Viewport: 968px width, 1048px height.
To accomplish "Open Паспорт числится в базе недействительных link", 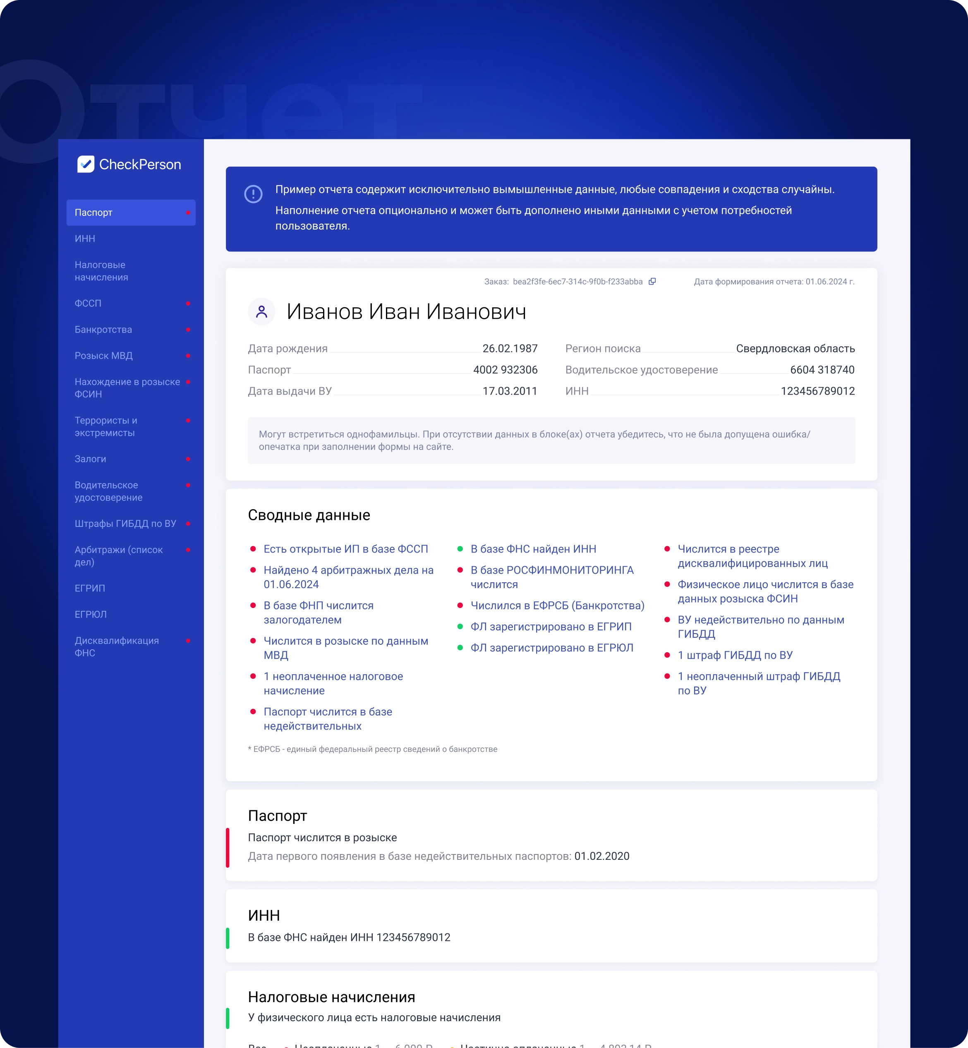I will 327,718.
